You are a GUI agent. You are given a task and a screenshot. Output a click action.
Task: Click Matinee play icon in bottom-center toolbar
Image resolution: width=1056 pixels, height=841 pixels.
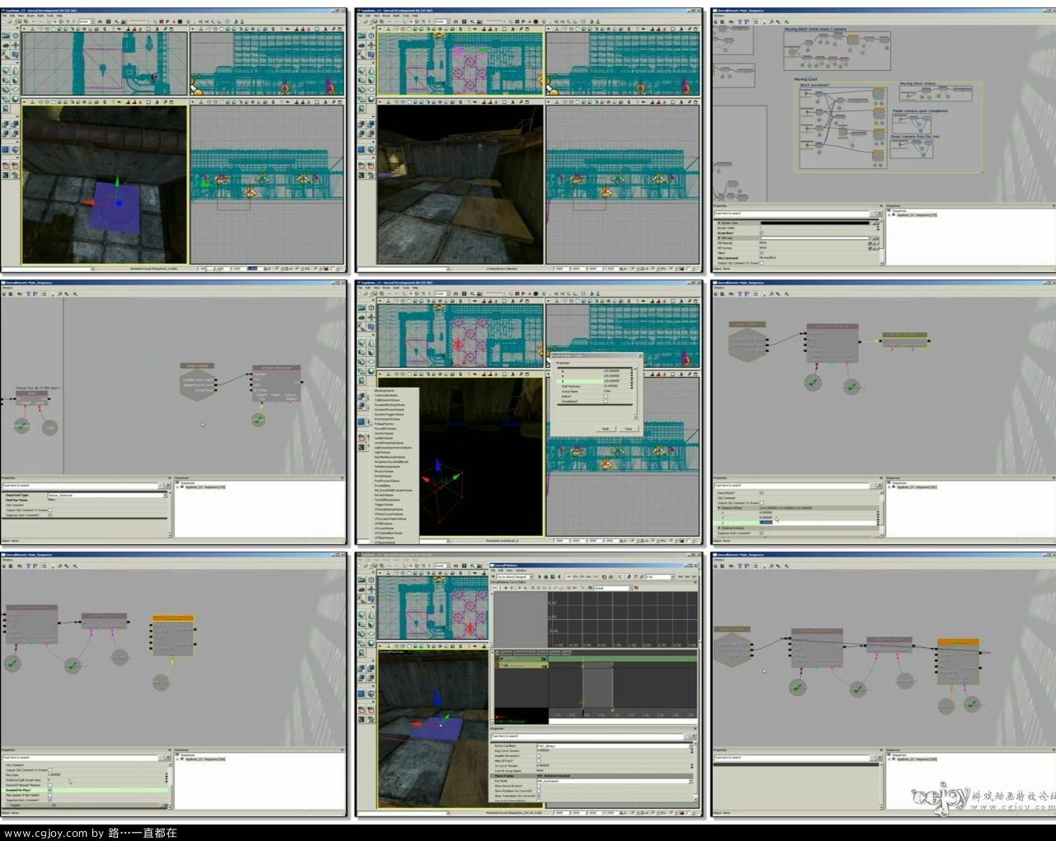[x=540, y=576]
